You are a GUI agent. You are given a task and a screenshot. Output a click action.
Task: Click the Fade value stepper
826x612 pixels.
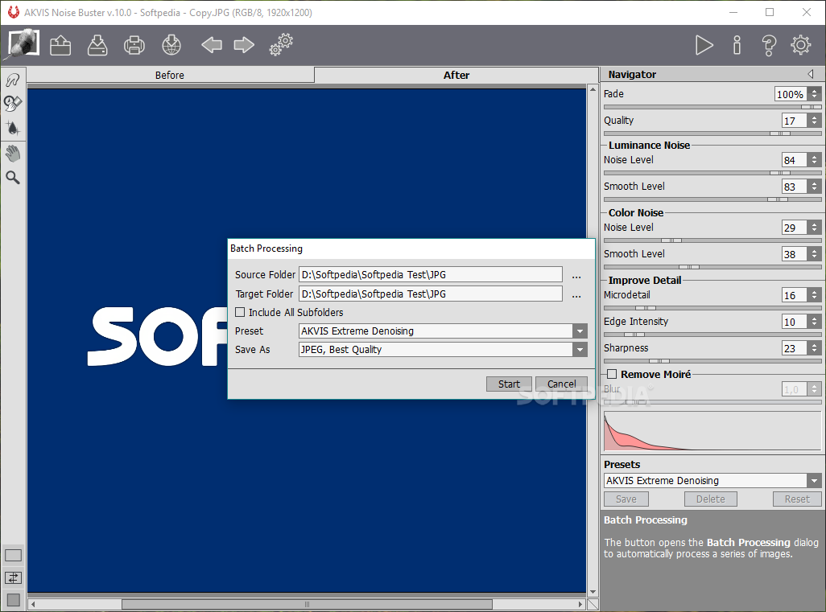(x=815, y=93)
